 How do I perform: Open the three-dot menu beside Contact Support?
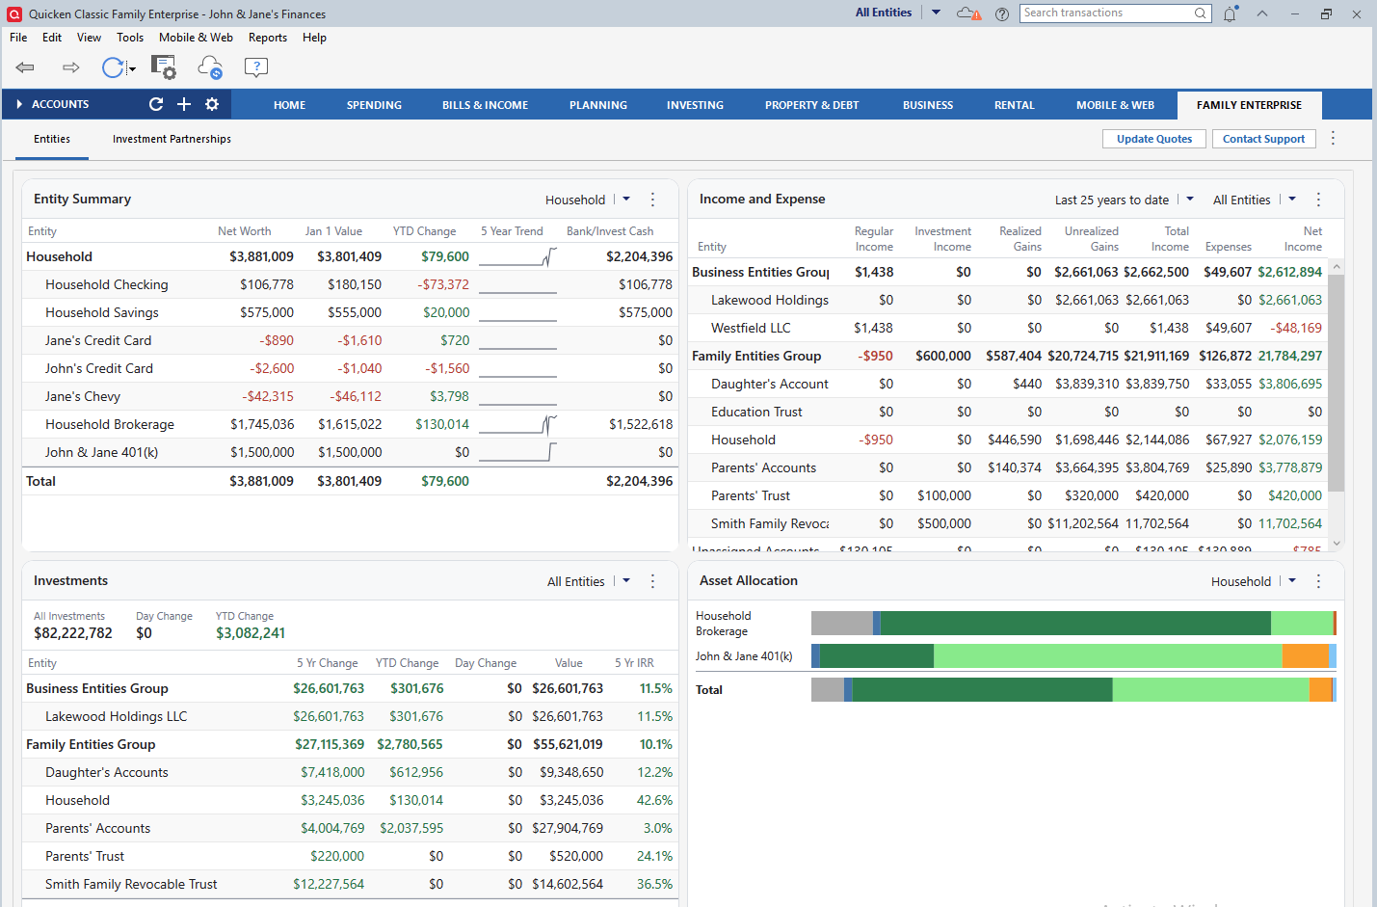[x=1333, y=139]
